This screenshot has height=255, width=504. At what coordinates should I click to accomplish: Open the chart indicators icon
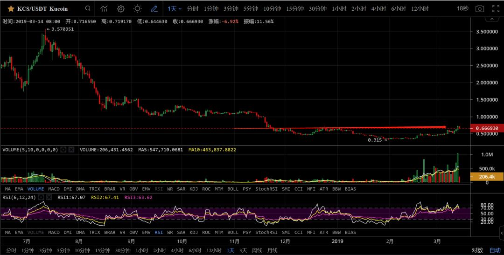pos(104,9)
